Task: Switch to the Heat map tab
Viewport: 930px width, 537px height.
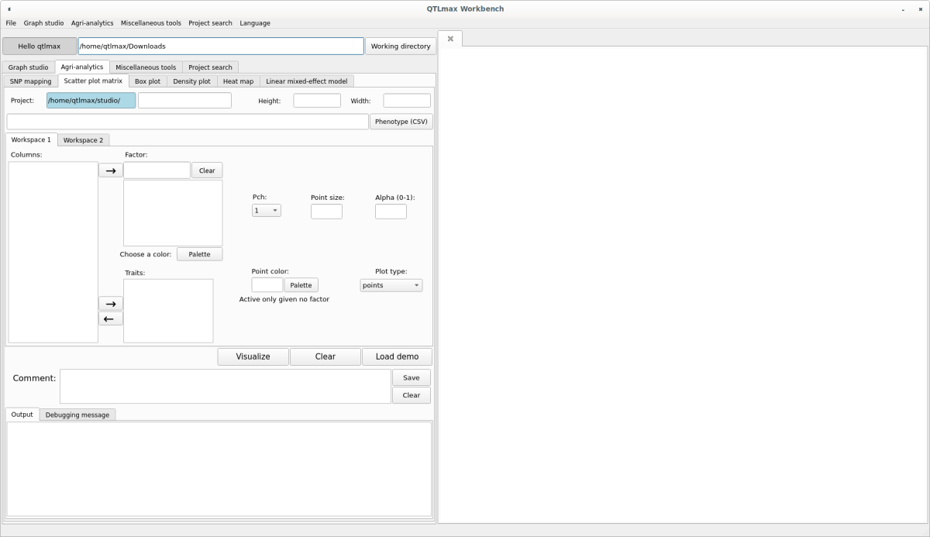Action: point(238,81)
